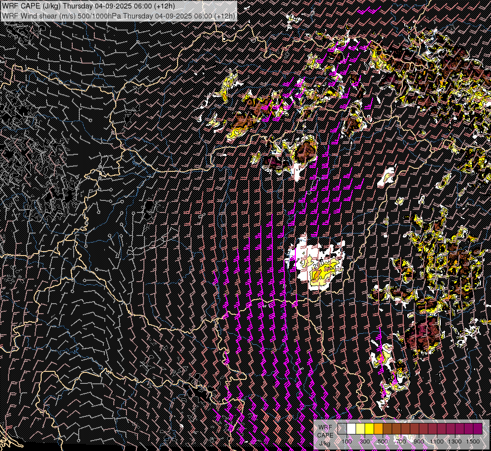Select the white swatch in the CAPE legend

[x=352, y=429]
